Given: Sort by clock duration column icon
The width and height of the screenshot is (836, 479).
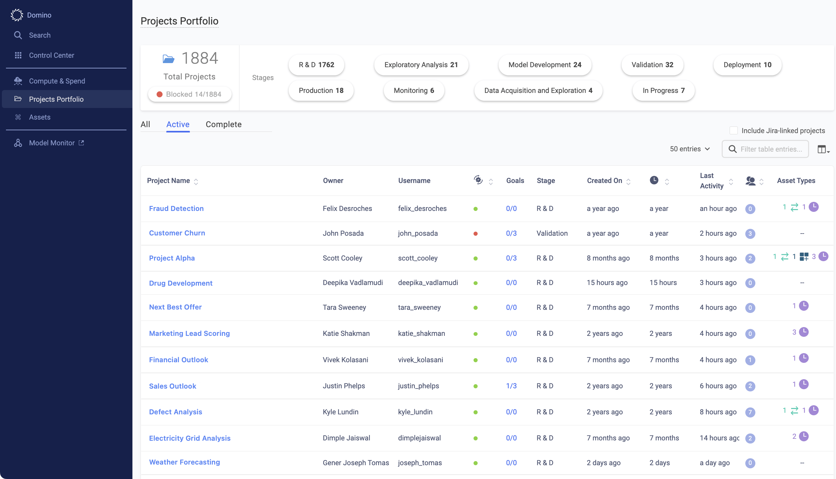Looking at the screenshot, I should pos(667,182).
